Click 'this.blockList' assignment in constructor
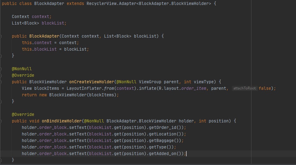This screenshot has width=296, height=165. coord(39,49)
